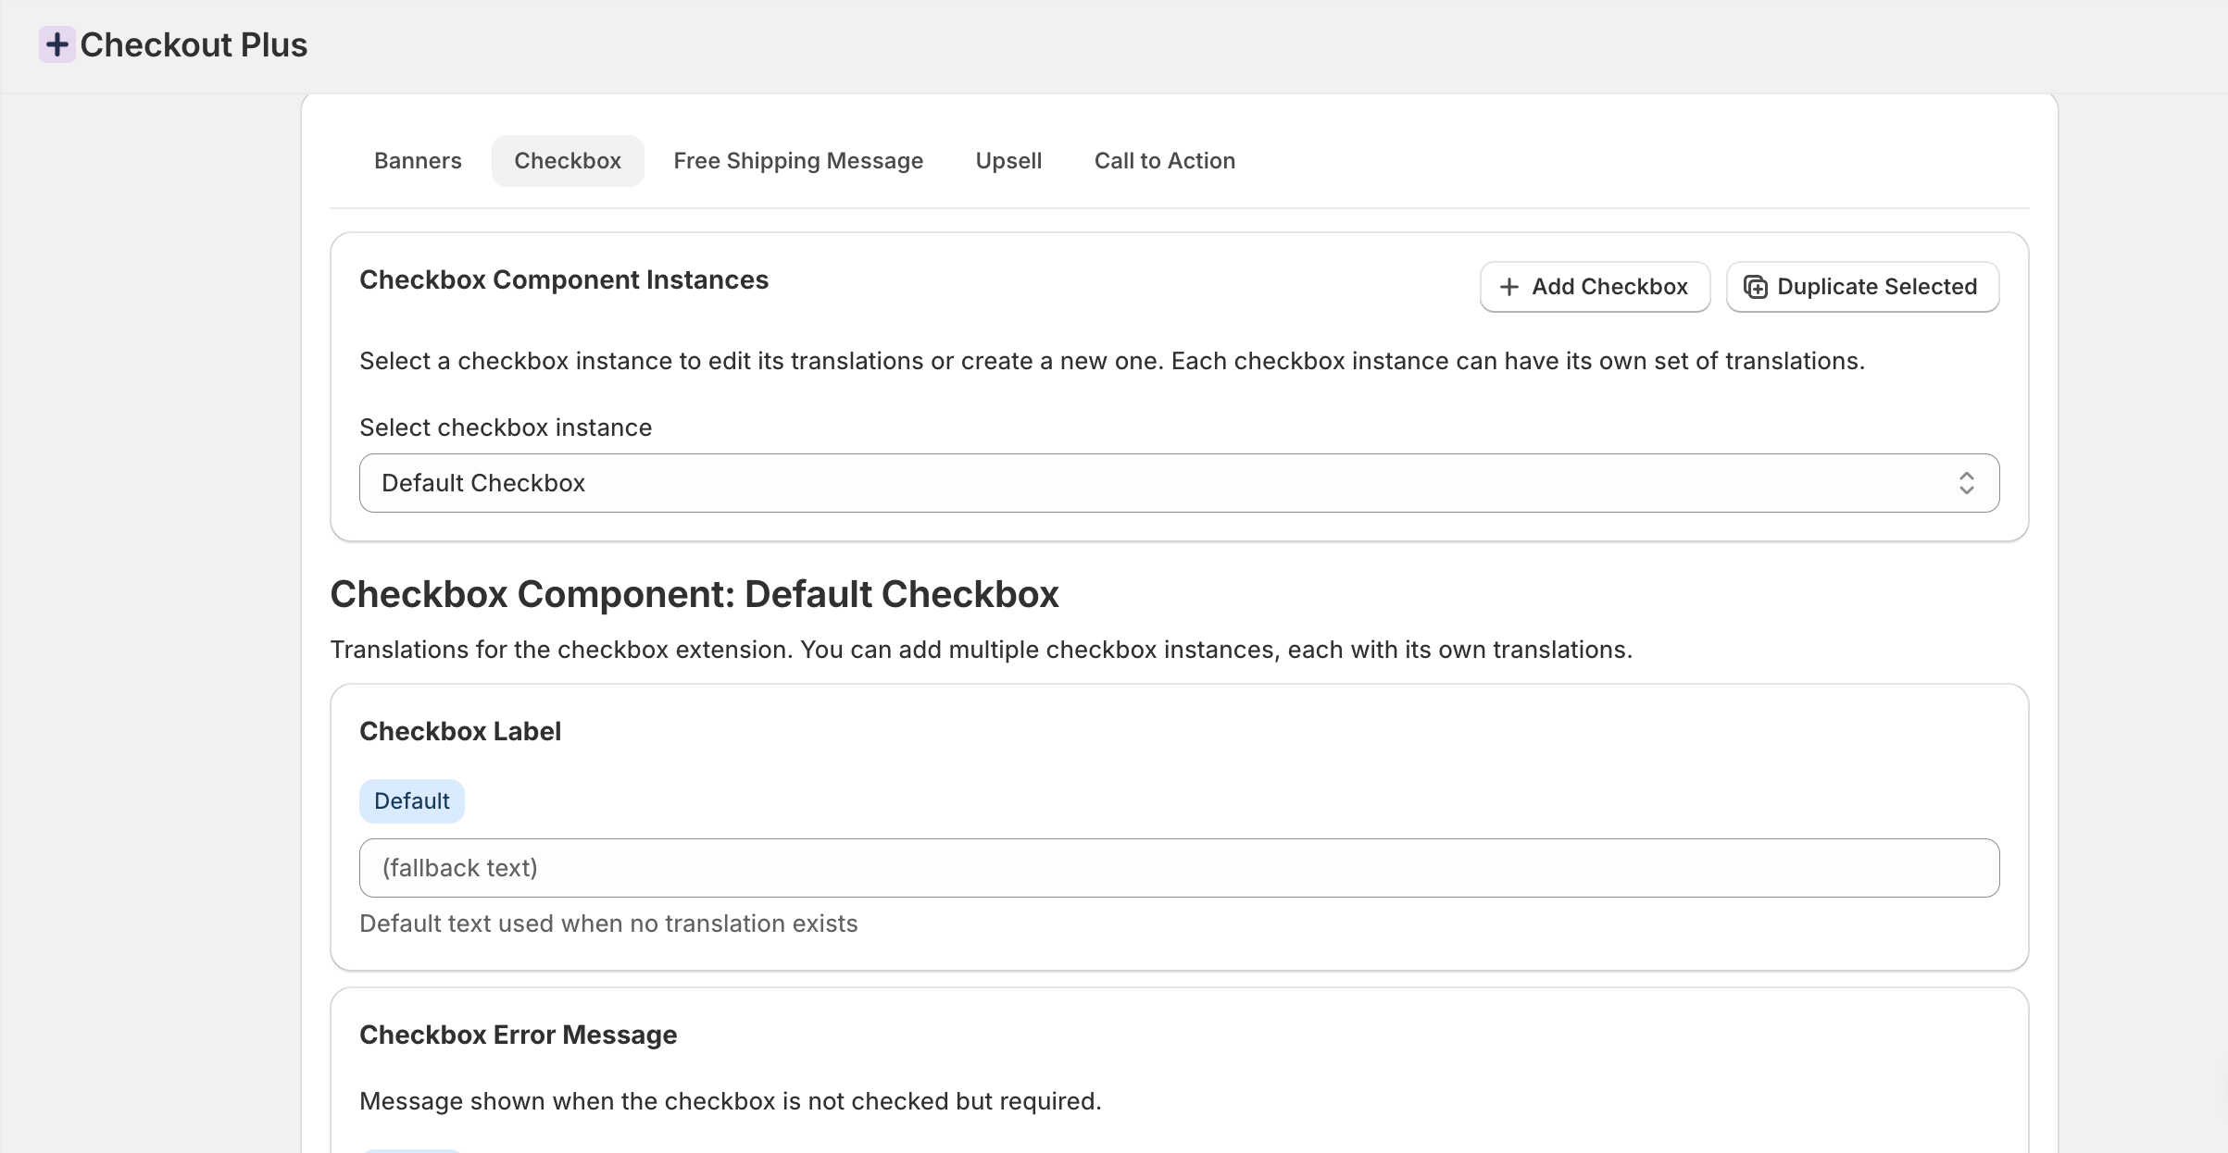The width and height of the screenshot is (2228, 1153).
Task: Click the Checkout Plus logo icon
Action: (x=56, y=44)
